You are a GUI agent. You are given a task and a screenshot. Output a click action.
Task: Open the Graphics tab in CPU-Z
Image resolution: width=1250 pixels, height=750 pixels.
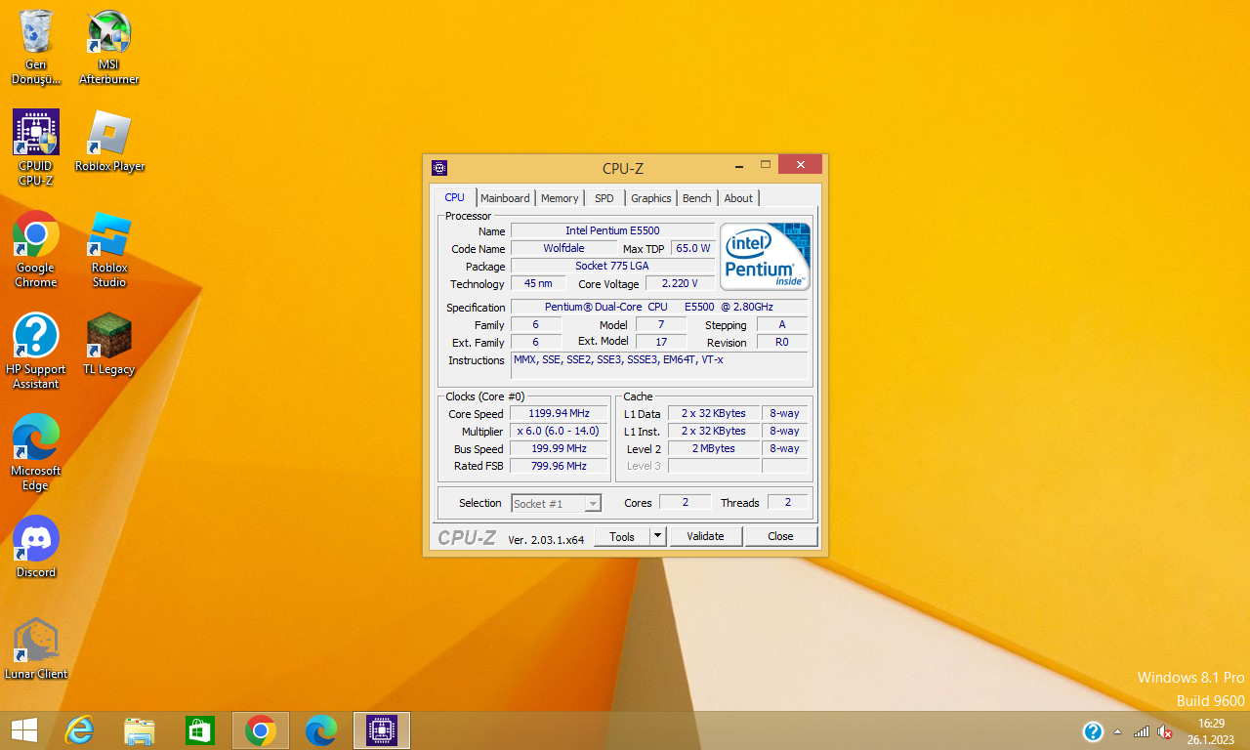650,198
